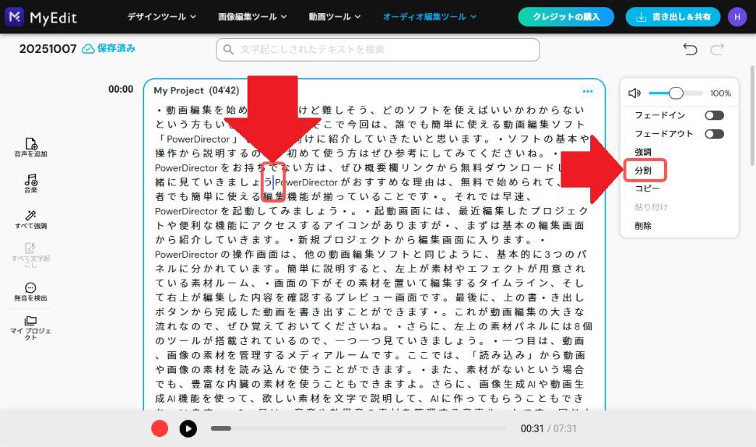
Task: Enable the フェードイン toggle
Action: 714,114
